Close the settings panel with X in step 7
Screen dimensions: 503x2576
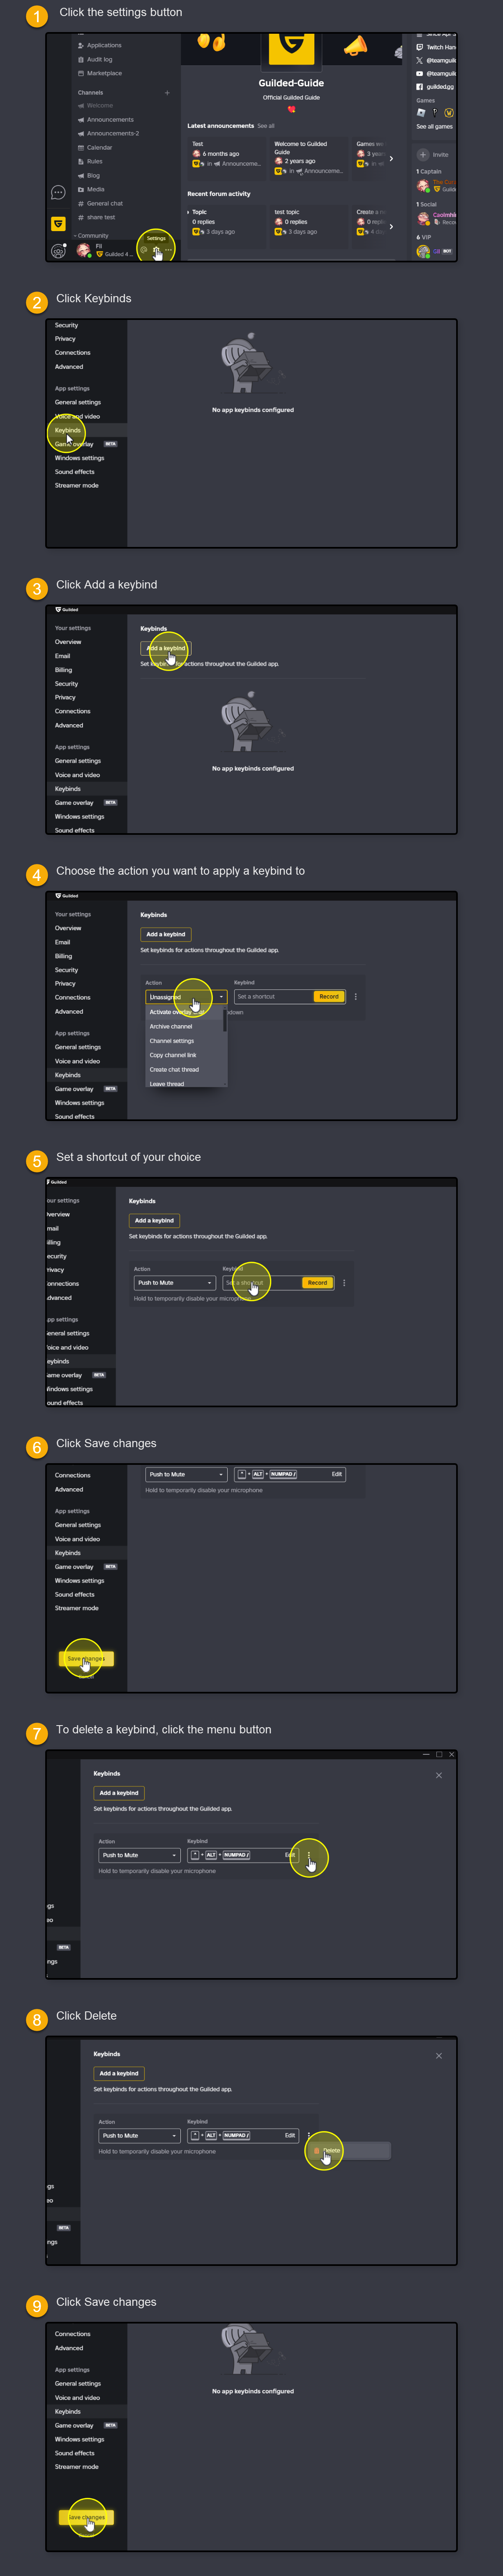click(439, 1775)
